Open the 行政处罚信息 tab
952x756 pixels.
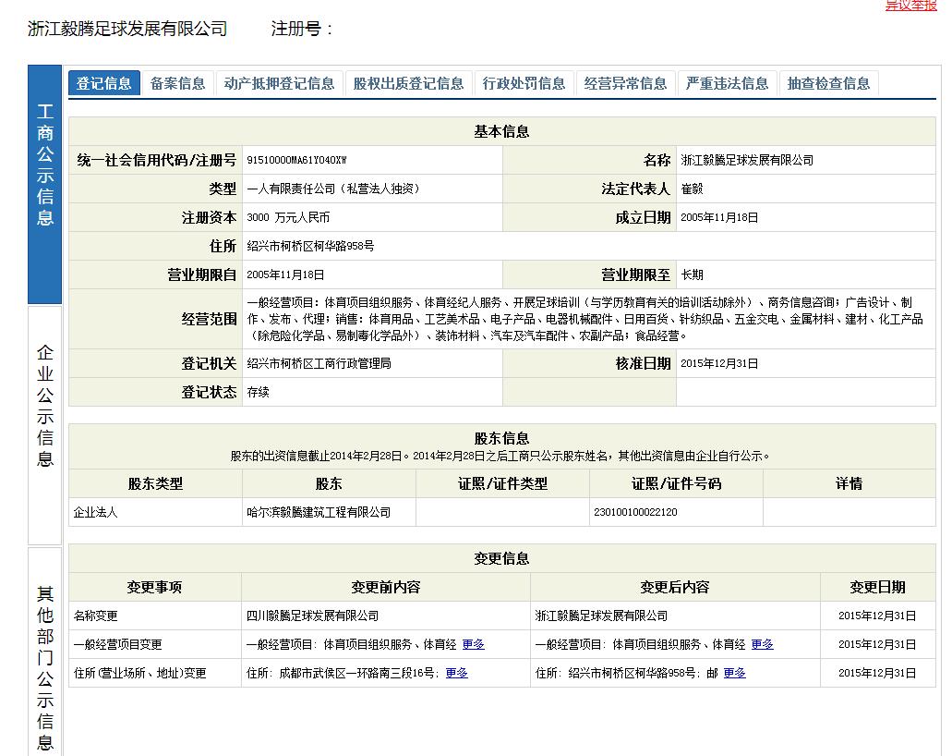(524, 82)
